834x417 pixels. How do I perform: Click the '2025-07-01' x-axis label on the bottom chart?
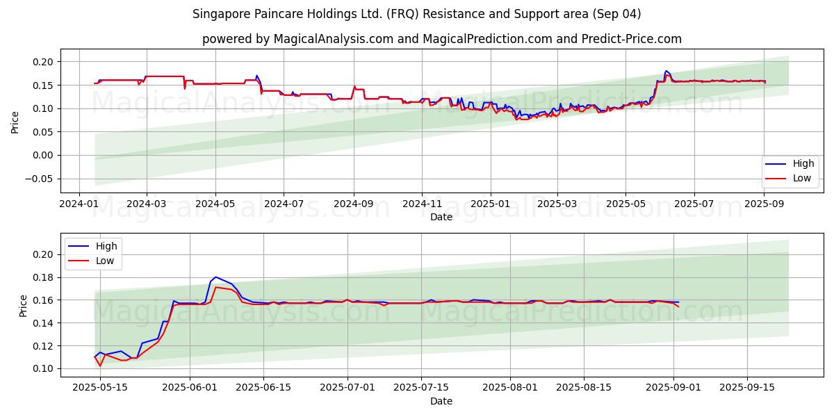pyautogui.click(x=347, y=389)
